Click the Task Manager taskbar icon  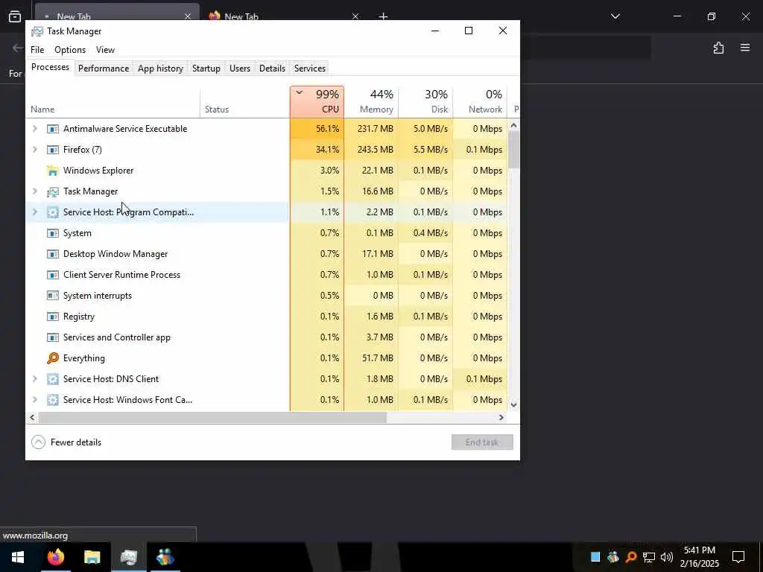(128, 557)
